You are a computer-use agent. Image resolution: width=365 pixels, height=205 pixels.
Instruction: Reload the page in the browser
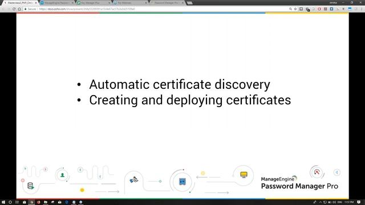[14, 9]
